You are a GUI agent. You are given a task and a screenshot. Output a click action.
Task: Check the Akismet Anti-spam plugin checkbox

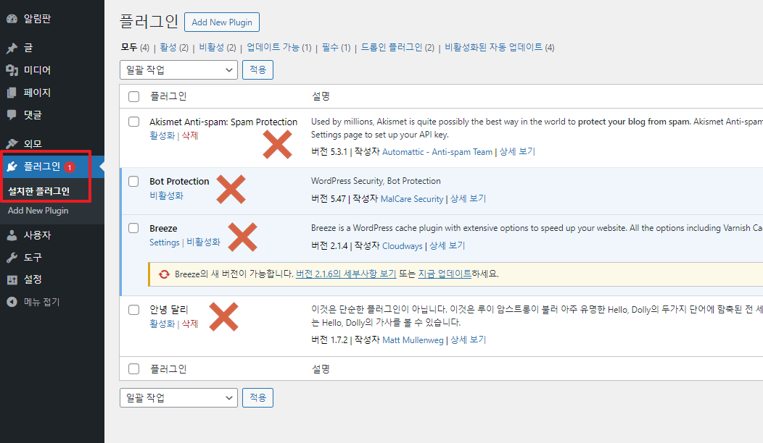134,122
